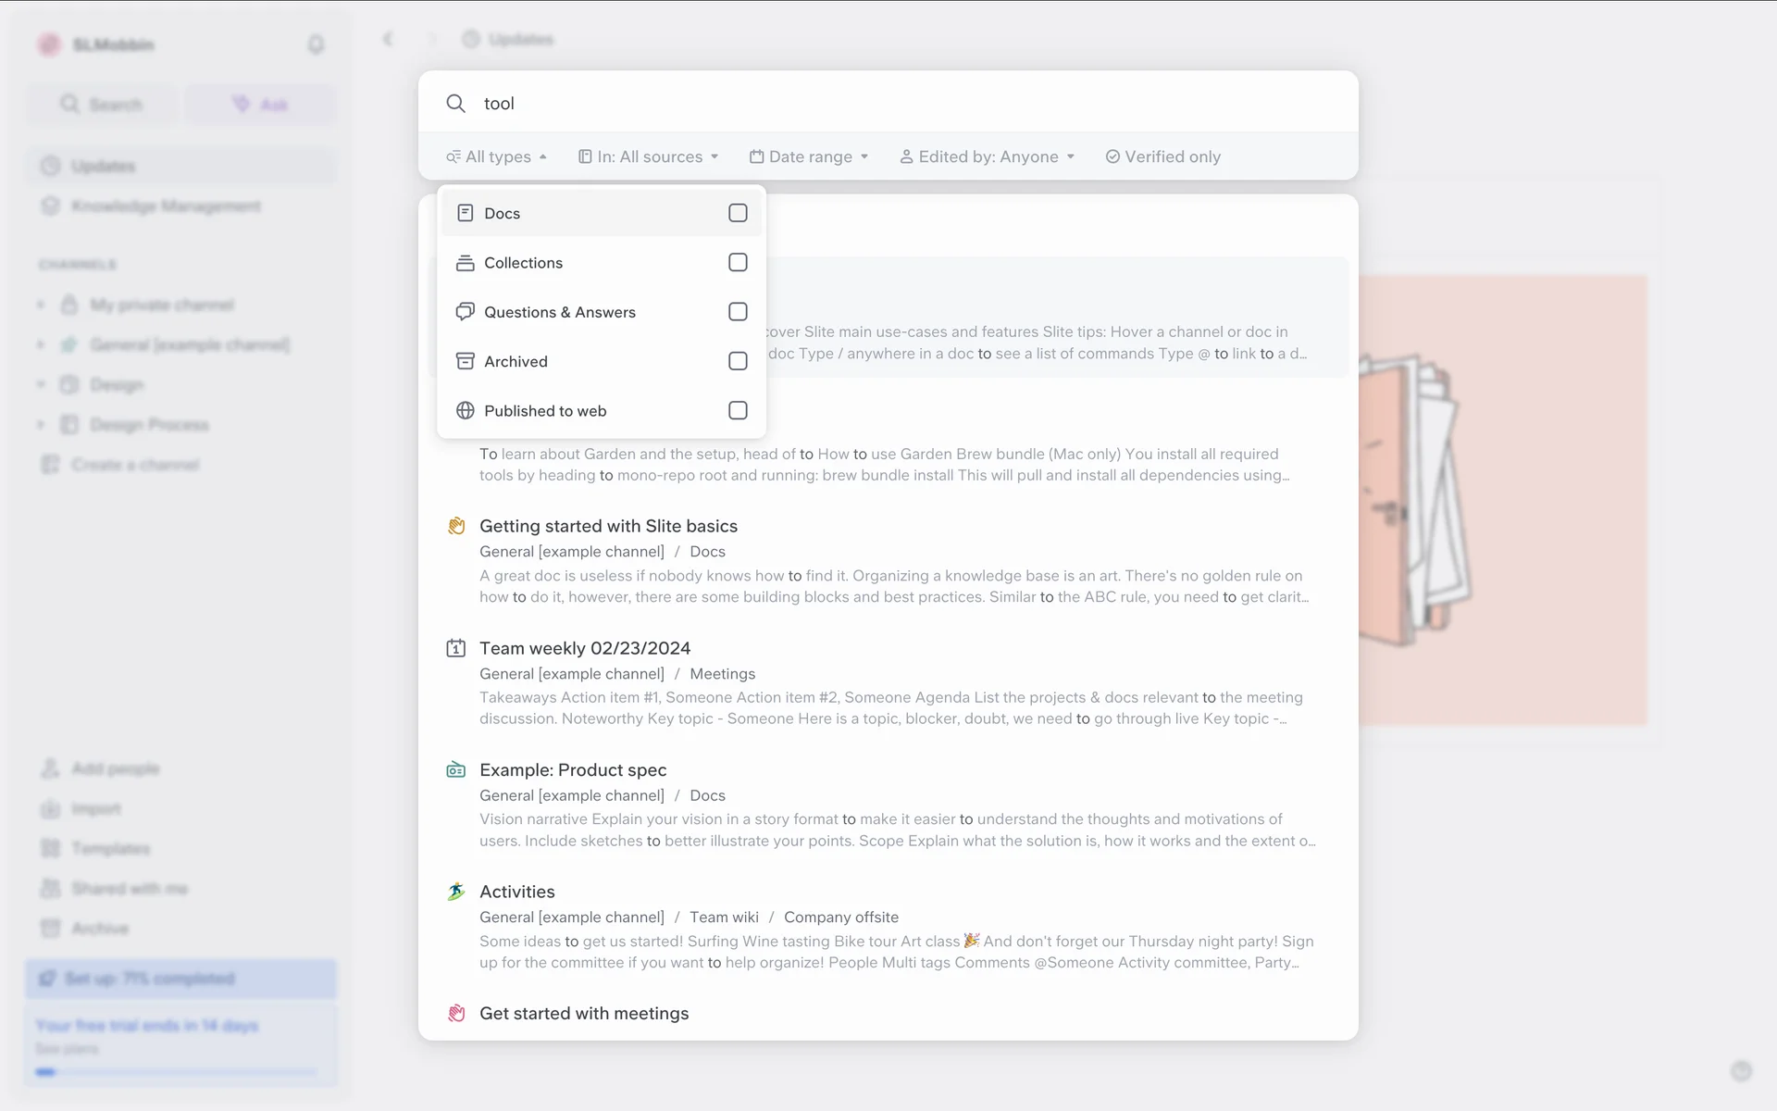Check the Docs checkbox
This screenshot has width=1777, height=1111.
738,213
